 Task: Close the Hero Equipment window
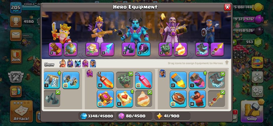click(x=227, y=7)
